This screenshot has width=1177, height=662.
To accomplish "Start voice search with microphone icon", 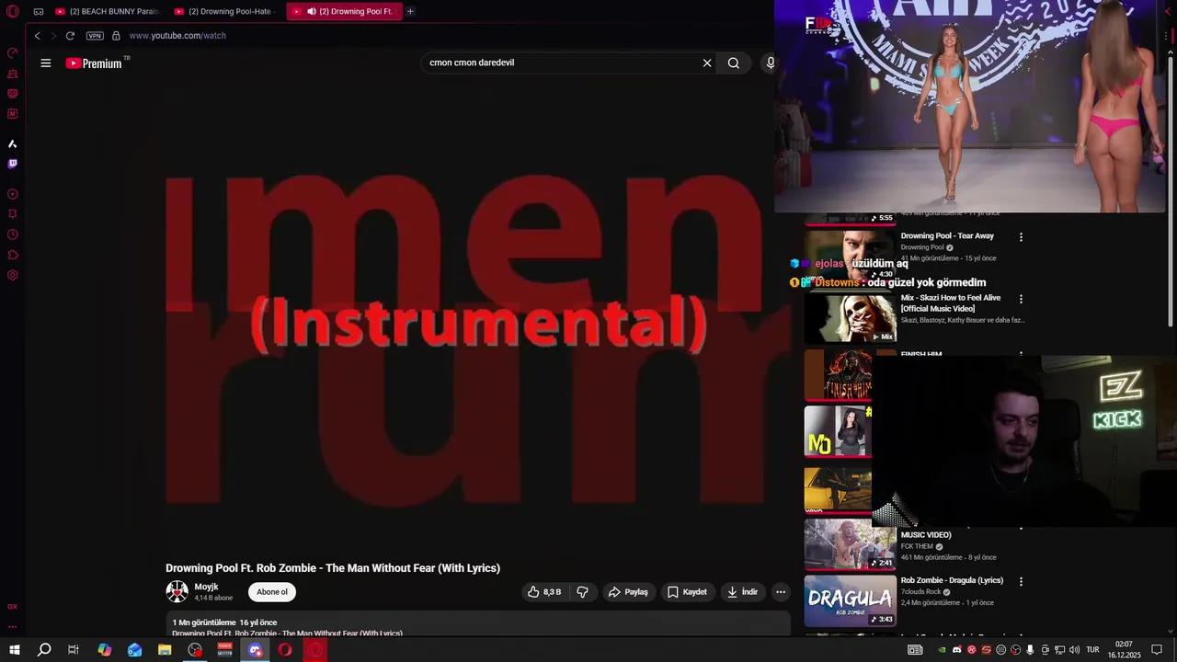I will pyautogui.click(x=771, y=63).
